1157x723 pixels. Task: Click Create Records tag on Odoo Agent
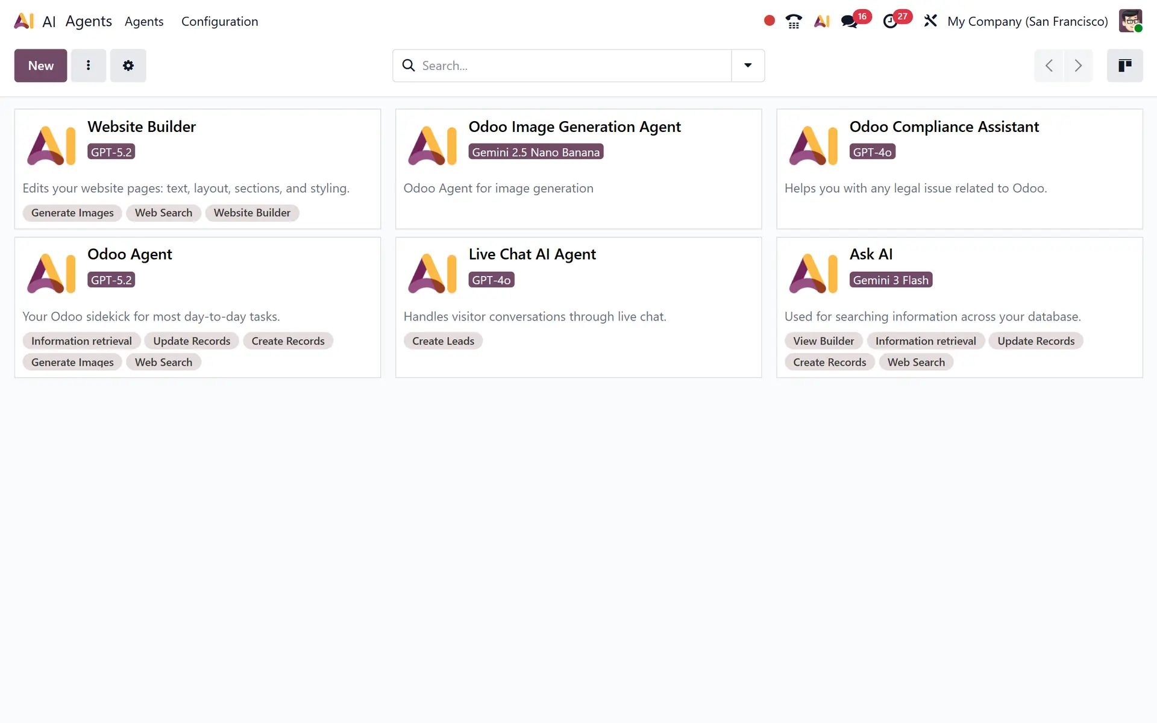[x=288, y=341]
